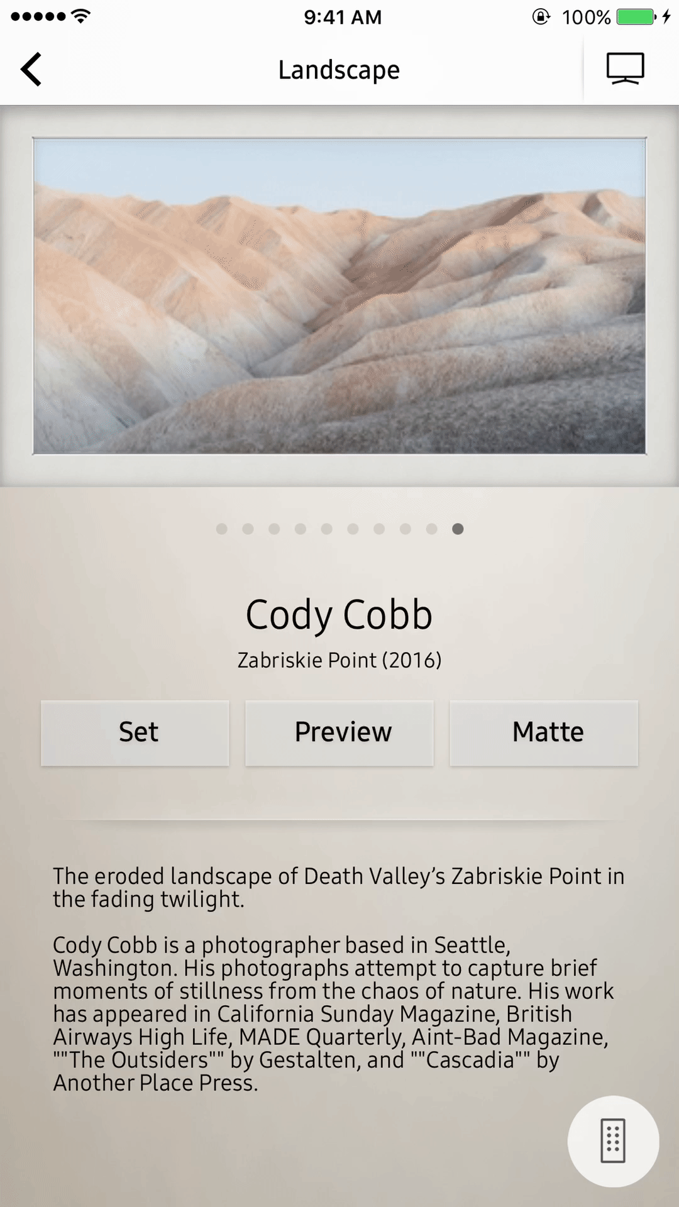
Task: Choose Matte options button
Action: click(x=544, y=733)
